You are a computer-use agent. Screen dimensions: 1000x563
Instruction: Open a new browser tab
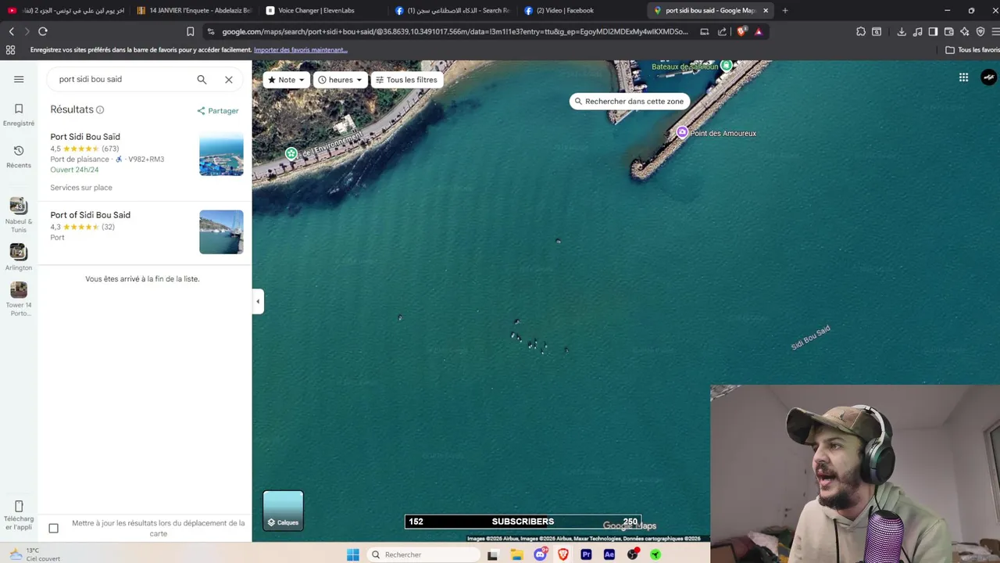pyautogui.click(x=785, y=10)
